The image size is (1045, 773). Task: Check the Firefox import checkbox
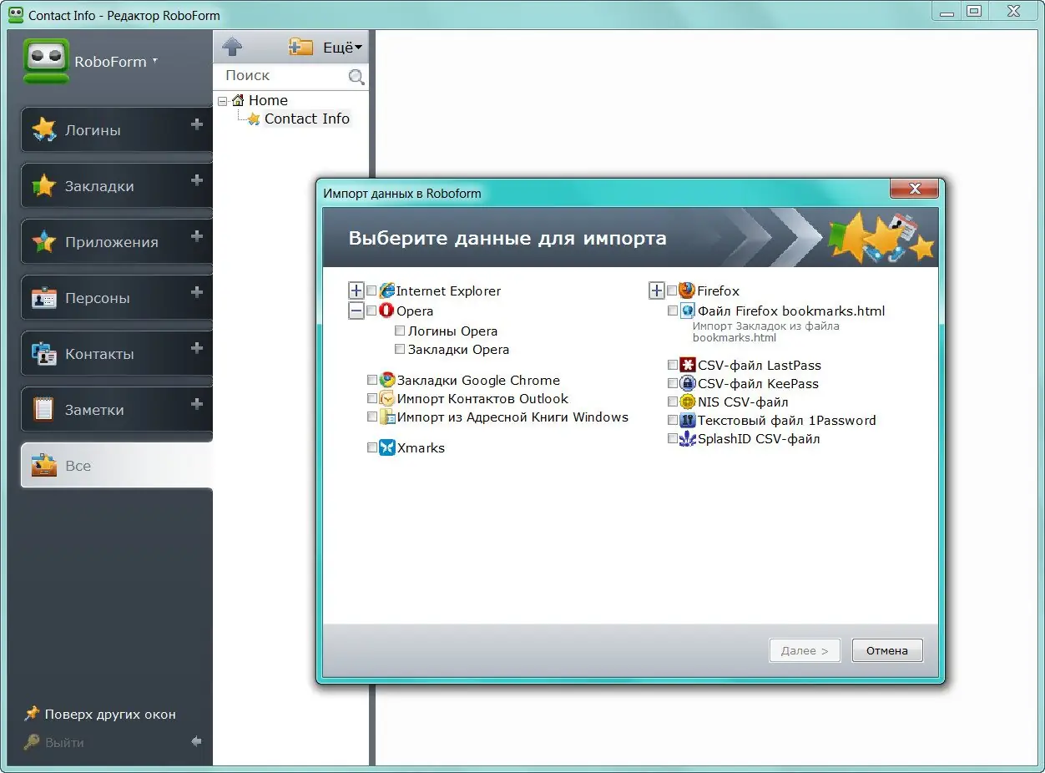point(672,291)
